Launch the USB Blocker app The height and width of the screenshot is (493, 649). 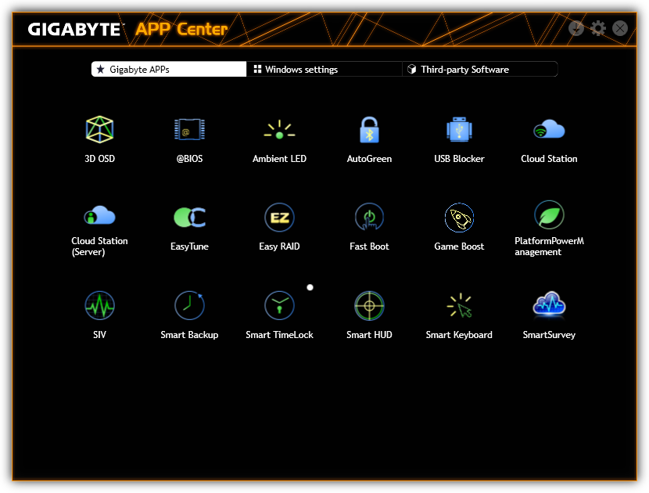459,130
